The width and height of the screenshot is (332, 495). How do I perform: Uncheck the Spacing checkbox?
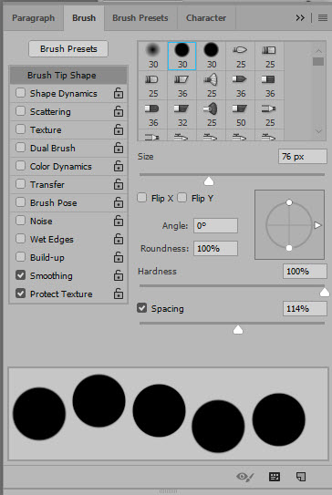tap(142, 308)
